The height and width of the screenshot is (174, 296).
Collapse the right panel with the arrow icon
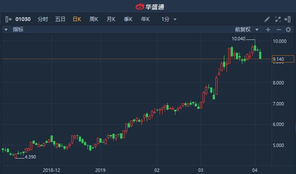tap(287, 19)
